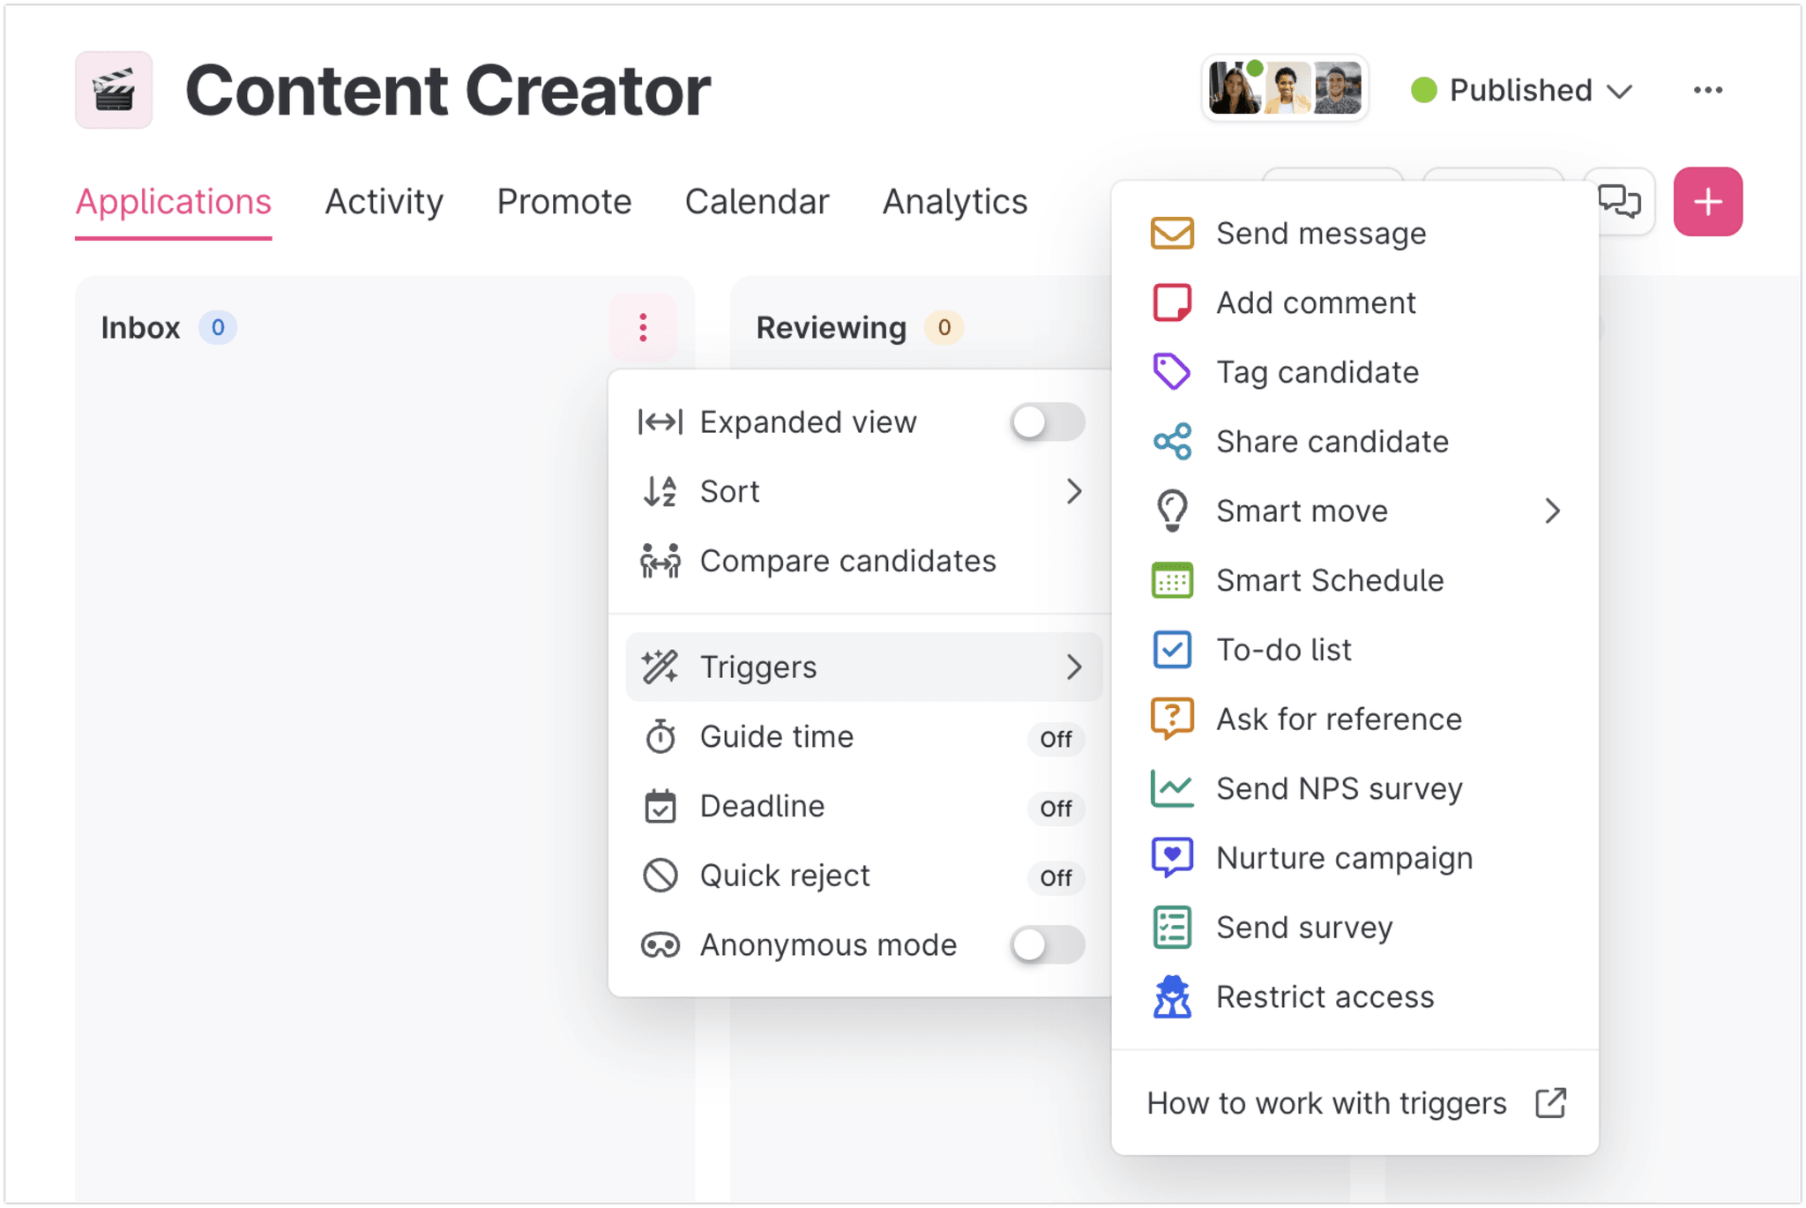This screenshot has height=1208, width=1806.
Task: Click the Inbox column three-dot menu
Action: (x=643, y=327)
